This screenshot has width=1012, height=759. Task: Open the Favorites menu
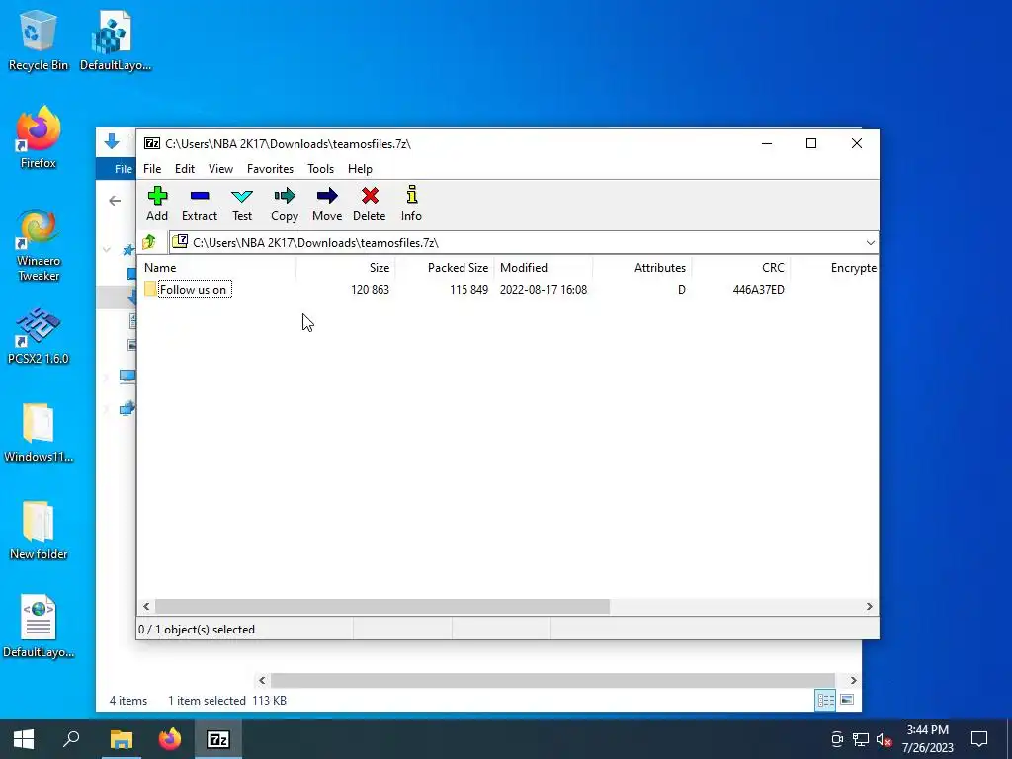point(270,169)
